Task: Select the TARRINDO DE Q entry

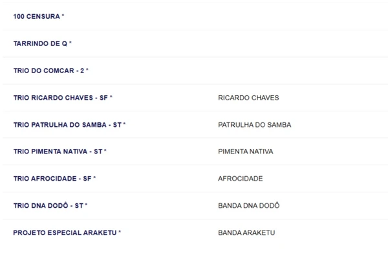Action: (x=40, y=43)
